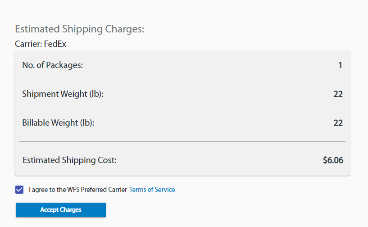The width and height of the screenshot is (368, 227).
Task: Click the word 'Cost:' in the summary
Action: tap(107, 160)
